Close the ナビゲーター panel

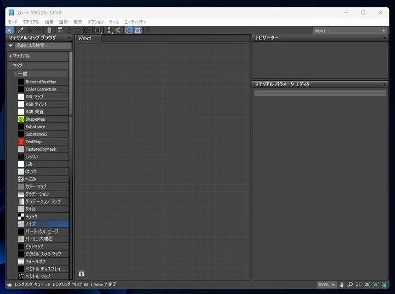[385, 38]
